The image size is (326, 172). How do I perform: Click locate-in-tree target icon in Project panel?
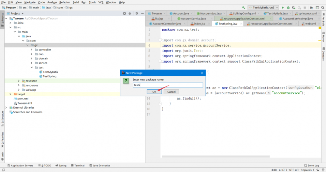tap(124, 13)
